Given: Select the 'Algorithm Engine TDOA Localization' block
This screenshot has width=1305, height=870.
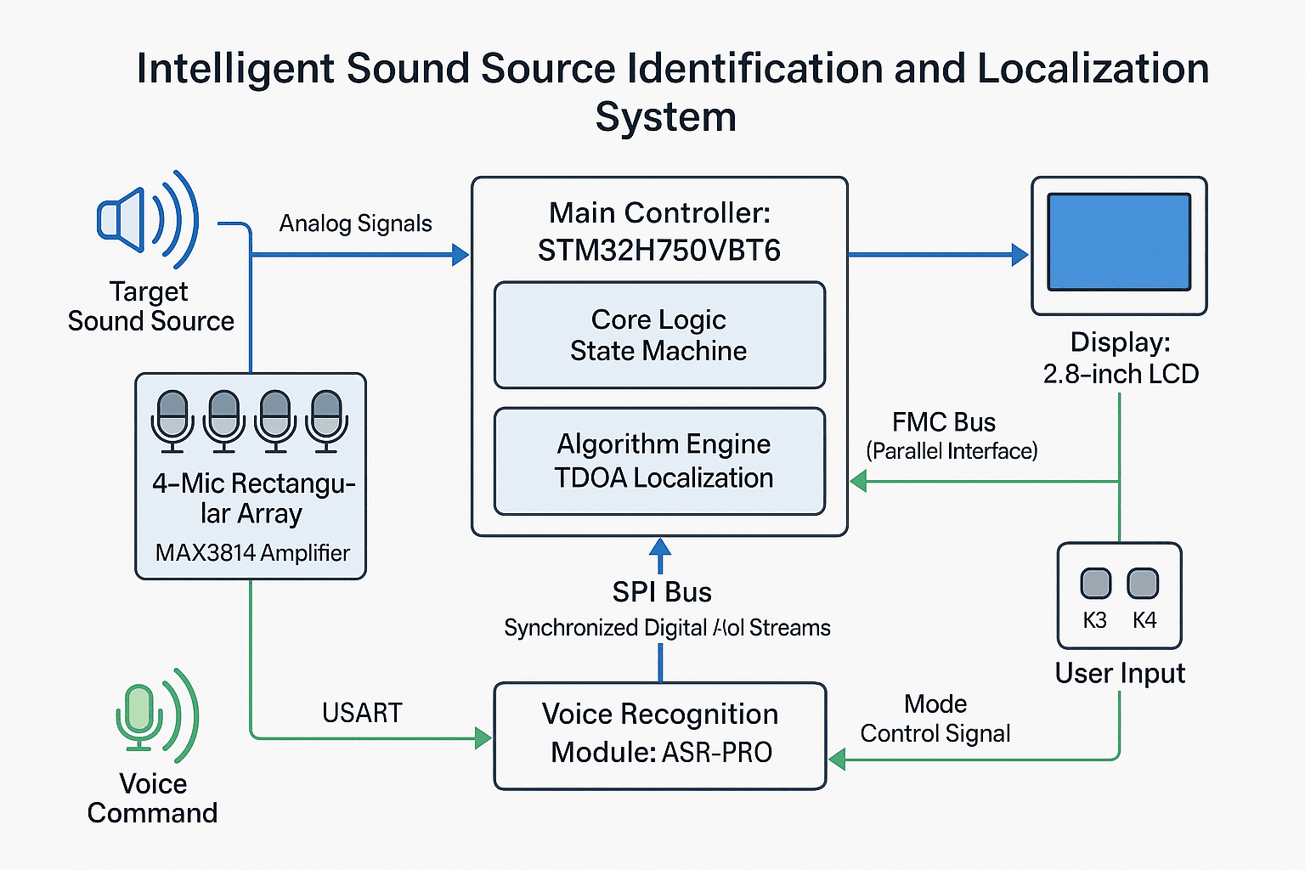Looking at the screenshot, I should tap(659, 461).
